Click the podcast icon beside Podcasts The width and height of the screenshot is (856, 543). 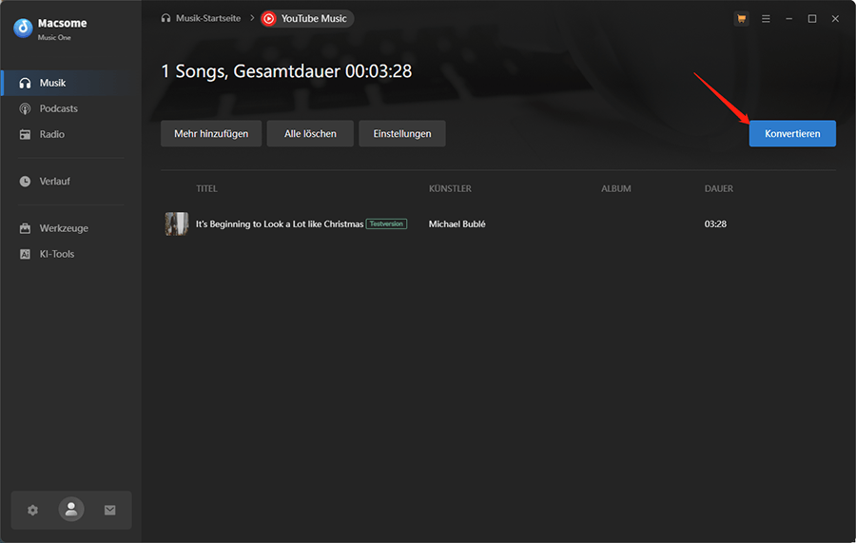pos(25,108)
